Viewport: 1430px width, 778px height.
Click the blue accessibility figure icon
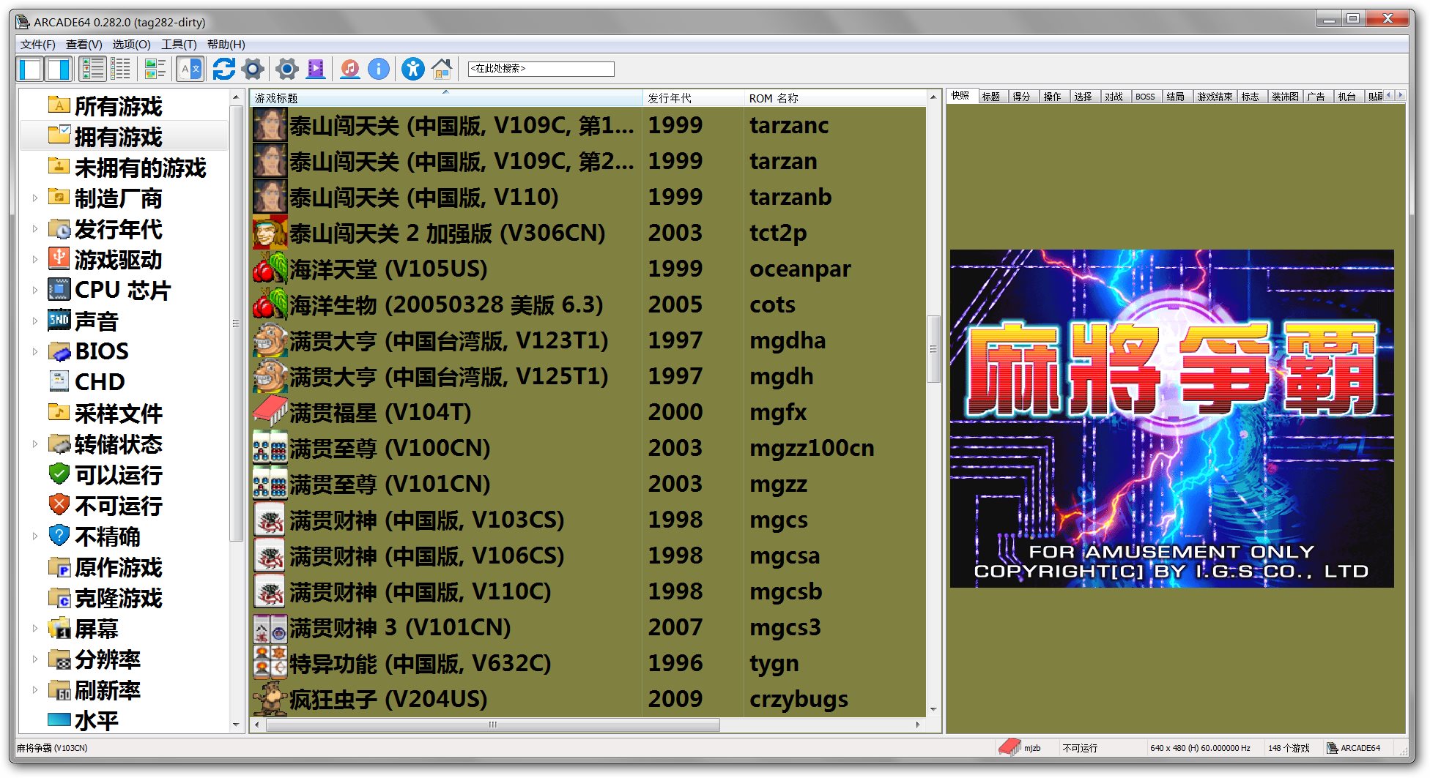tap(413, 70)
